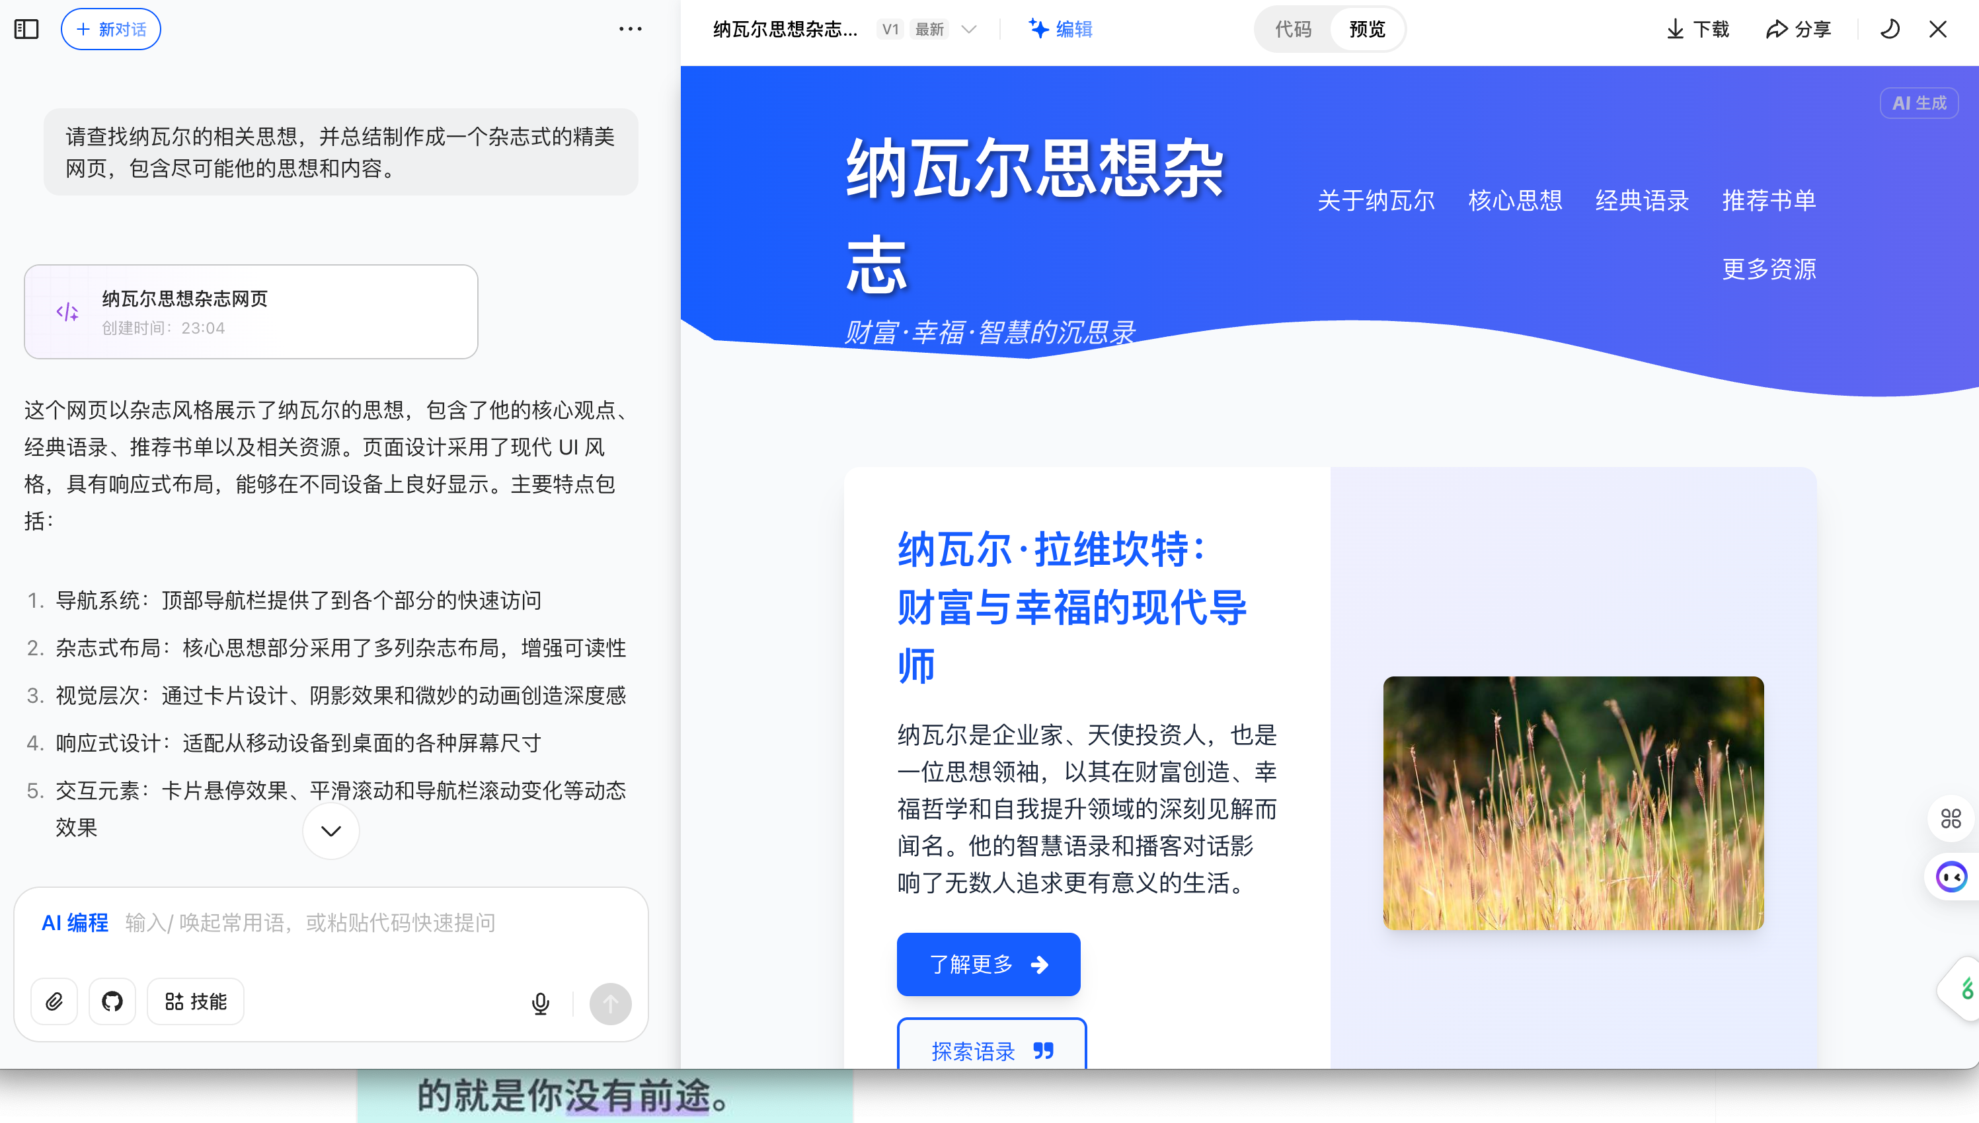
Task: Click the code icon on the artifact card
Action: click(x=67, y=312)
